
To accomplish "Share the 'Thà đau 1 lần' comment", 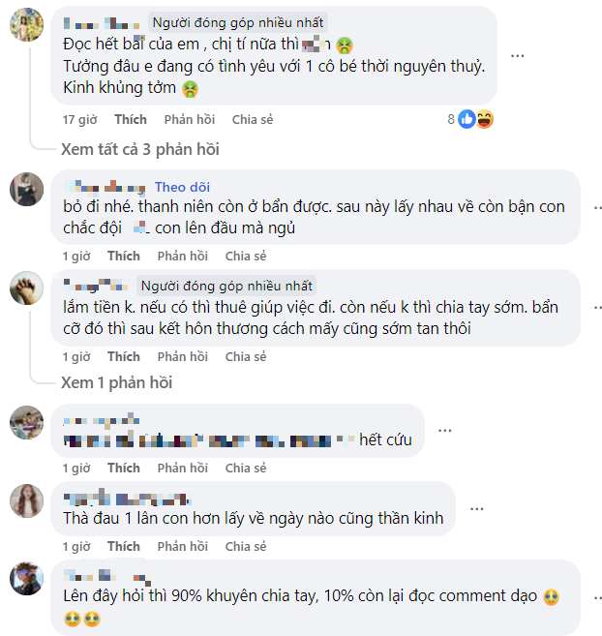I will (246, 547).
